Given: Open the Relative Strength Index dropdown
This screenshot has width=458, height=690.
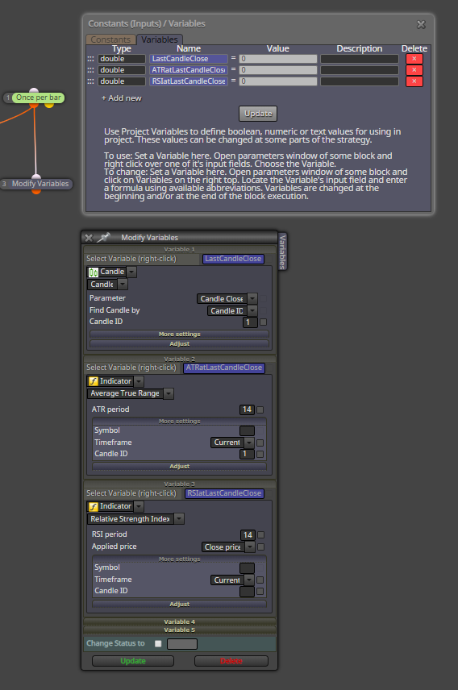Looking at the screenshot, I should (179, 519).
